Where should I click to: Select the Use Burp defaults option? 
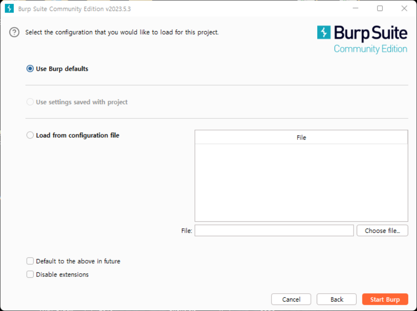pos(30,69)
